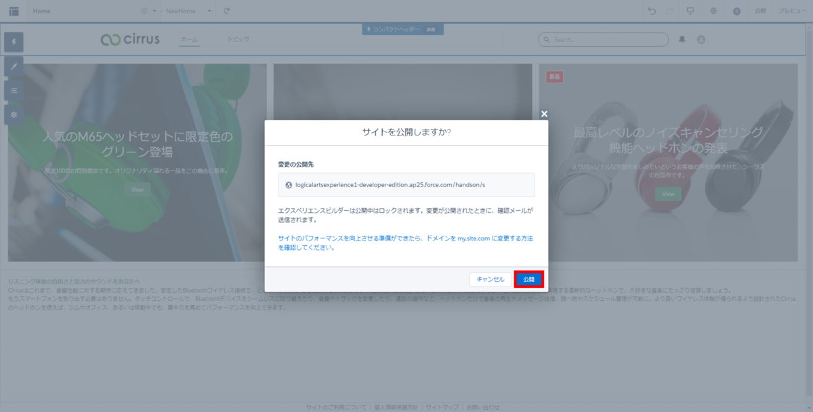
Task: Click the Search field in the site header
Action: pyautogui.click(x=603, y=39)
